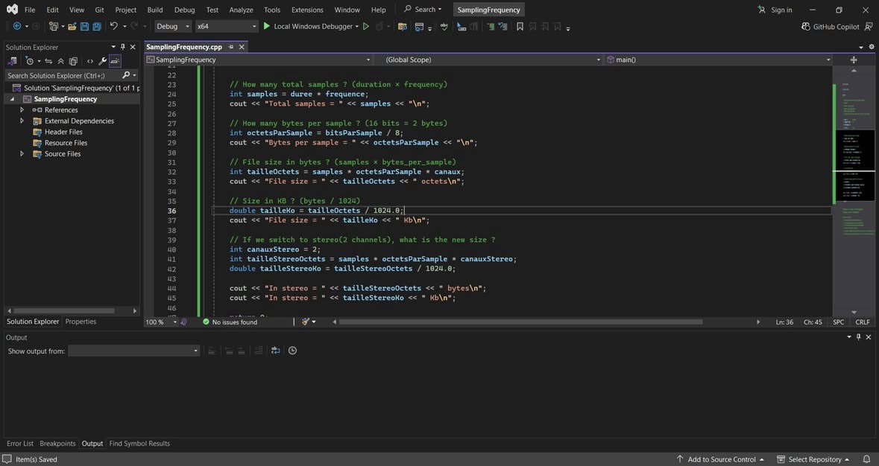Toggle word wrap in Output window
The image size is (879, 466).
click(x=275, y=351)
